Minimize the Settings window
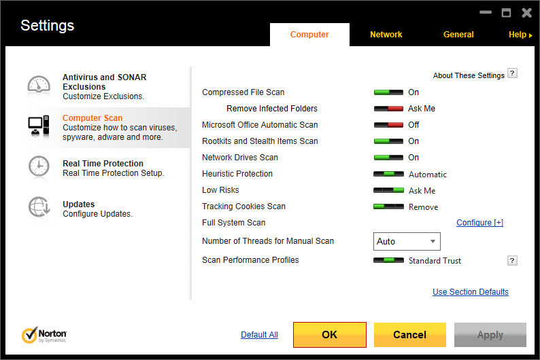This screenshot has height=360, width=540. pyautogui.click(x=486, y=12)
